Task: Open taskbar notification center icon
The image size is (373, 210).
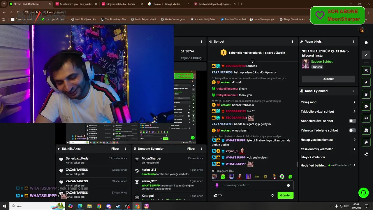Action: click(367, 206)
